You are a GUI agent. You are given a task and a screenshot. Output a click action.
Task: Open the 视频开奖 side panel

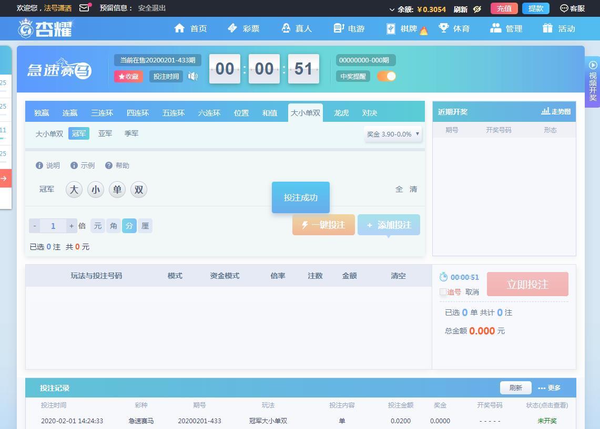[x=592, y=82]
